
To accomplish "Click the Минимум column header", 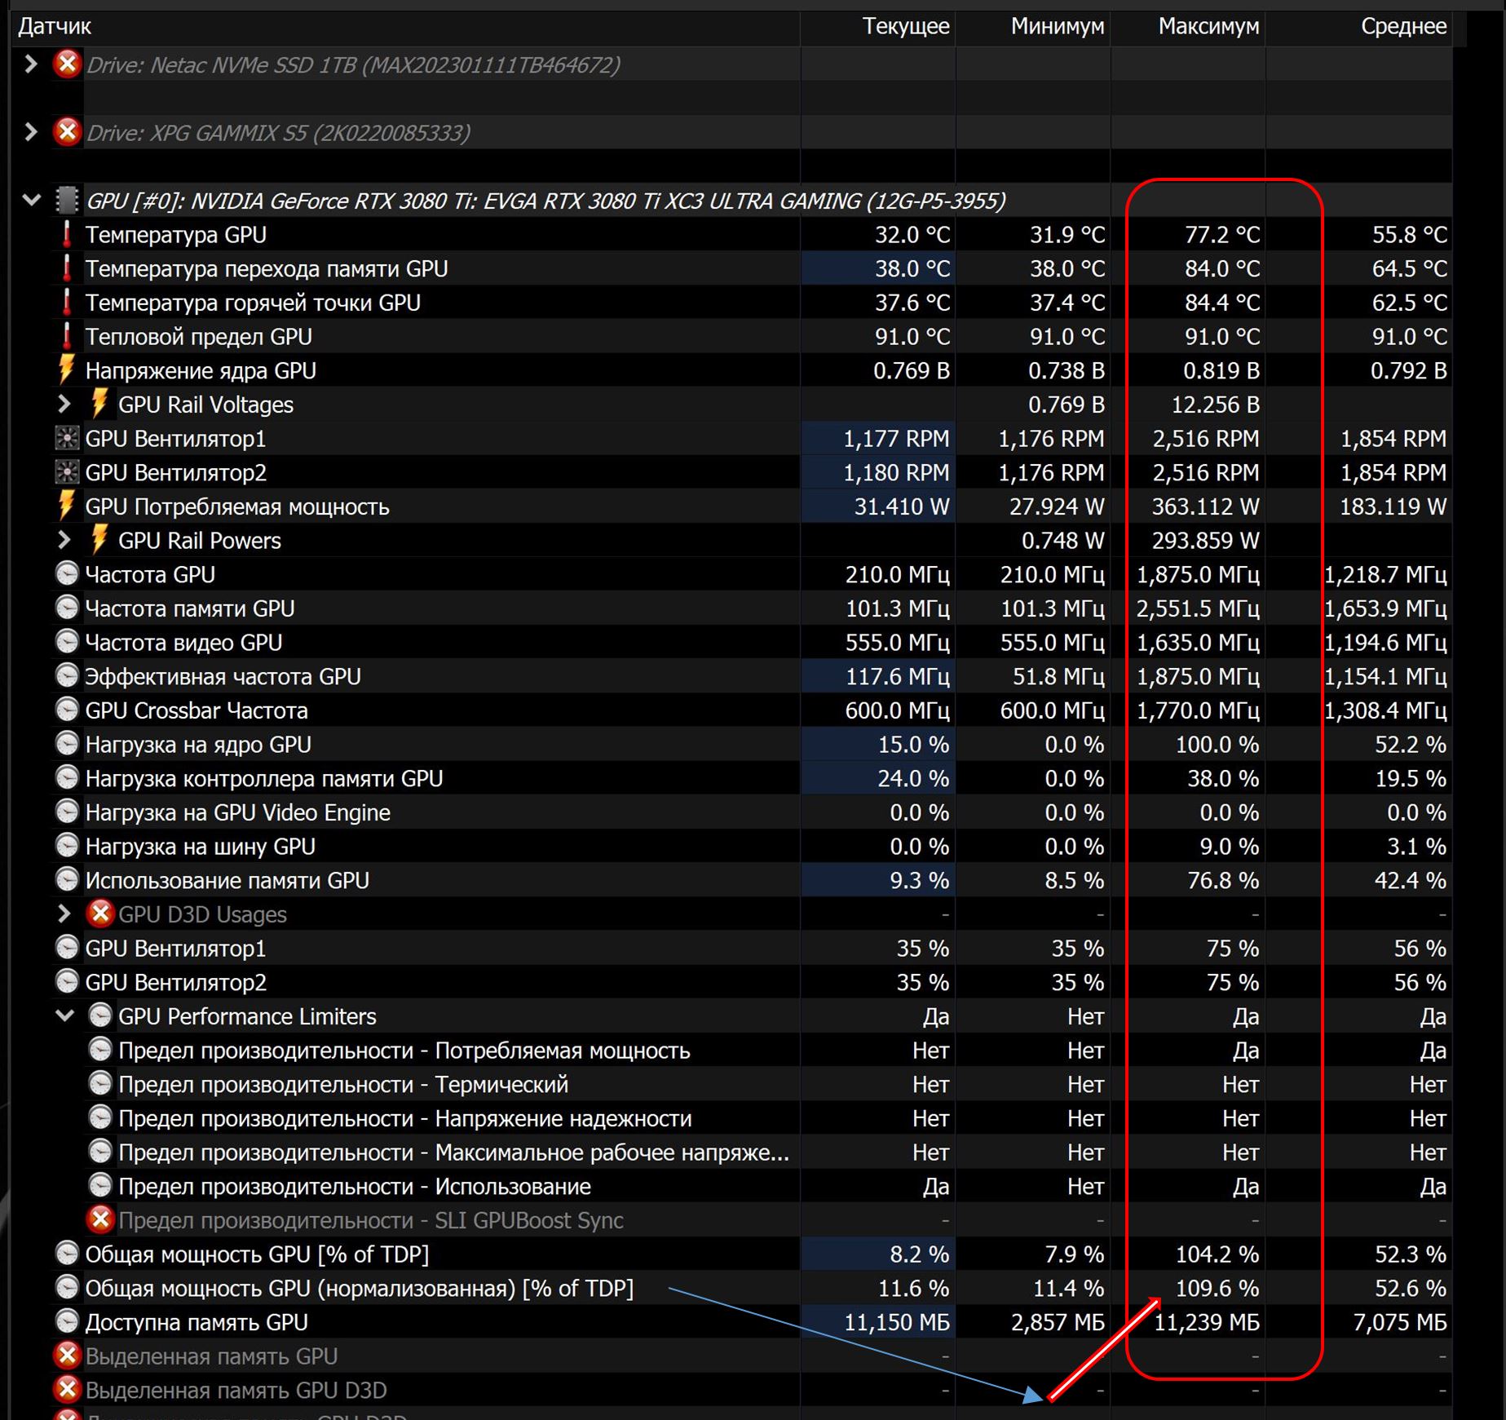I will 1033,26.
